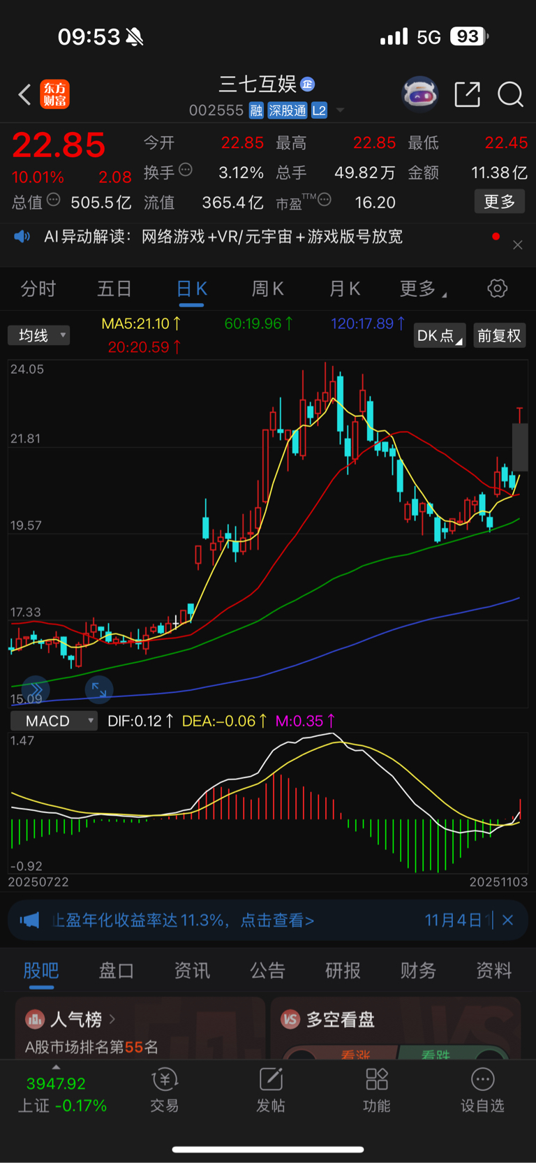
Task: Switch to the 盘口 tab
Action: tap(117, 970)
